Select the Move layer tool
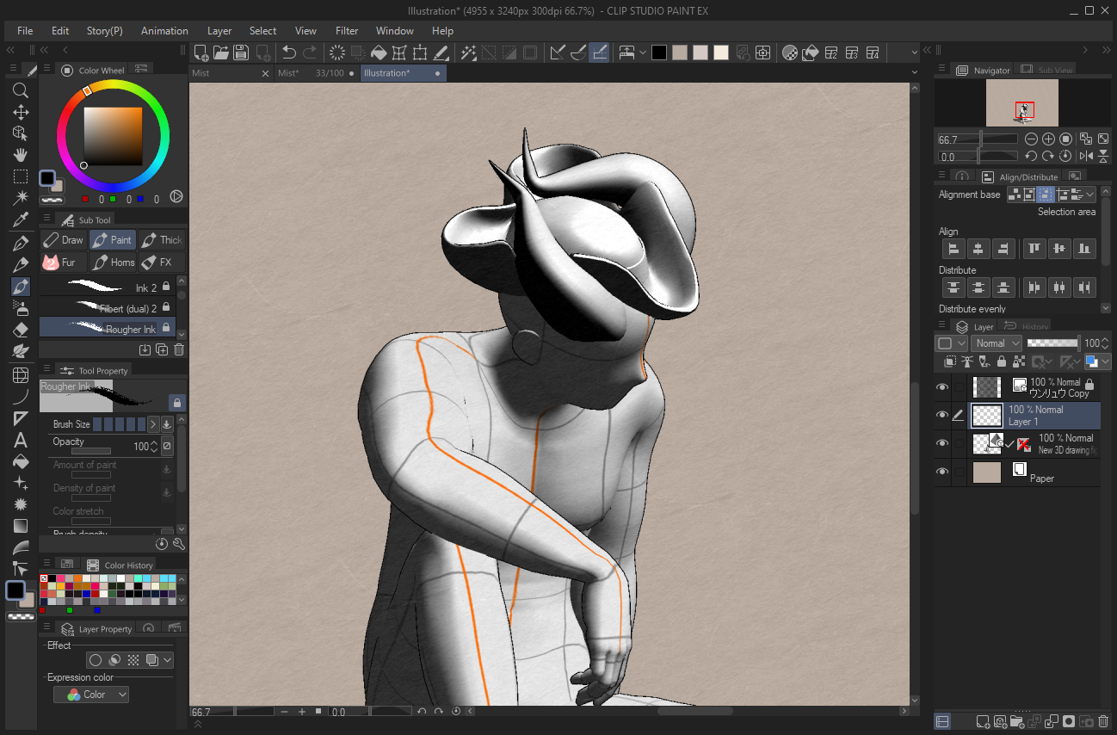Viewport: 1117px width, 735px height. click(21, 112)
